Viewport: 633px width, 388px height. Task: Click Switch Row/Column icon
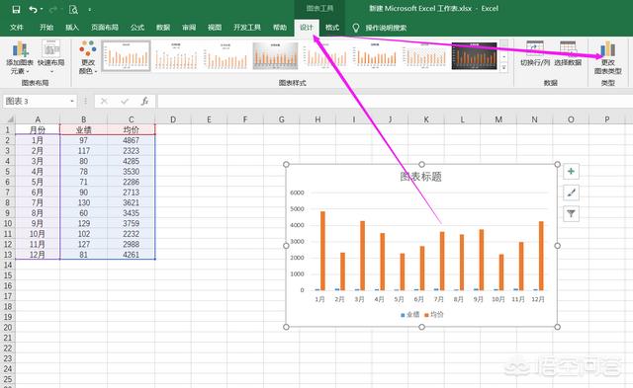pos(534,53)
